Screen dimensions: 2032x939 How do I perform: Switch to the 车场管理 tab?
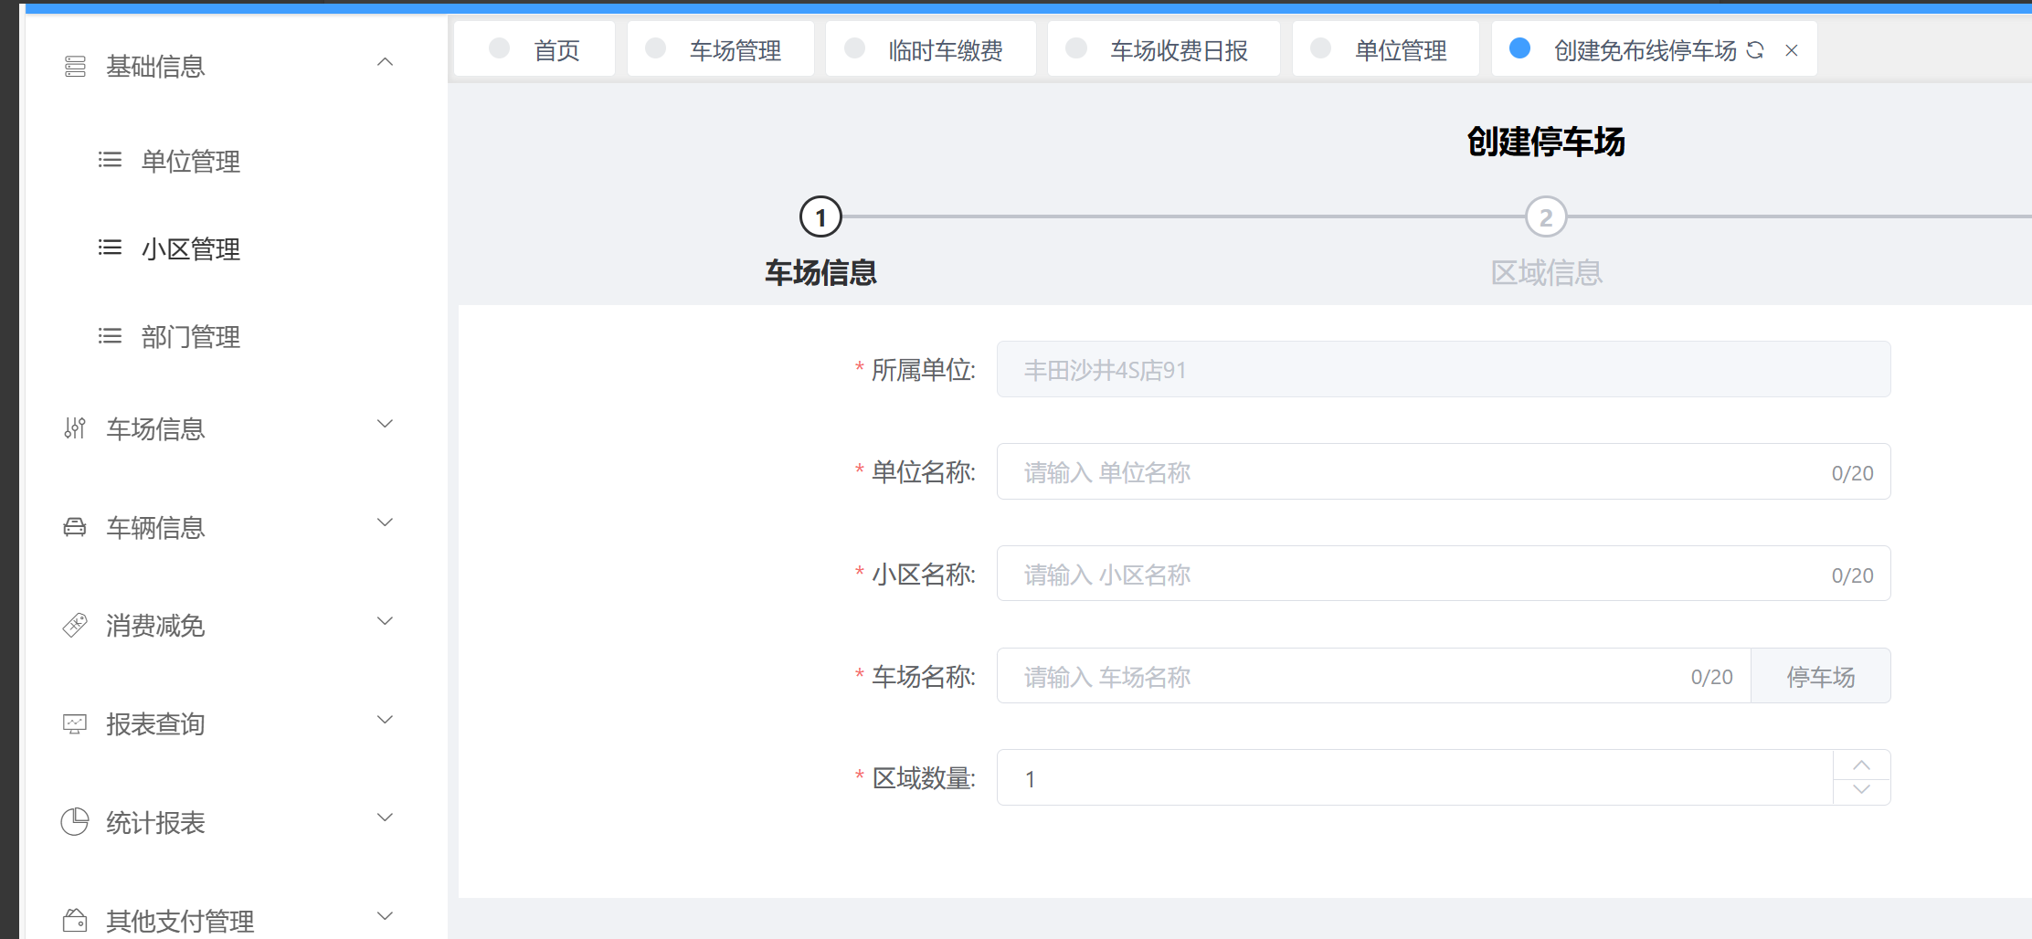pyautogui.click(x=721, y=49)
